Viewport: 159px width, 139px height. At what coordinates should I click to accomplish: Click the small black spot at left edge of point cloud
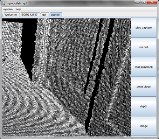pyautogui.click(x=4, y=60)
